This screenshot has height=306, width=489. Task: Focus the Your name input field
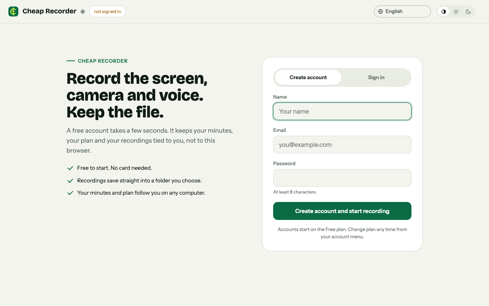click(x=342, y=111)
